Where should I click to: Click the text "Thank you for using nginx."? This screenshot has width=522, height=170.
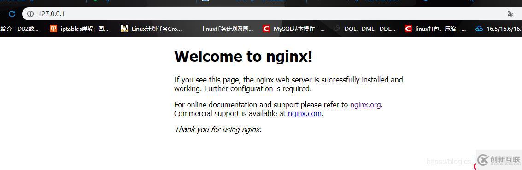(218, 129)
